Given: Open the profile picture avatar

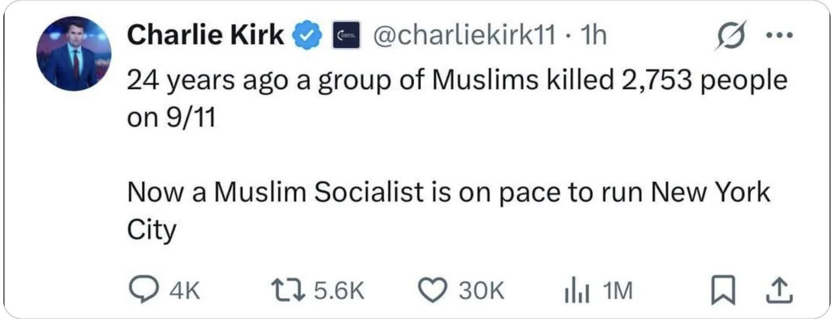Looking at the screenshot, I should click(x=73, y=54).
